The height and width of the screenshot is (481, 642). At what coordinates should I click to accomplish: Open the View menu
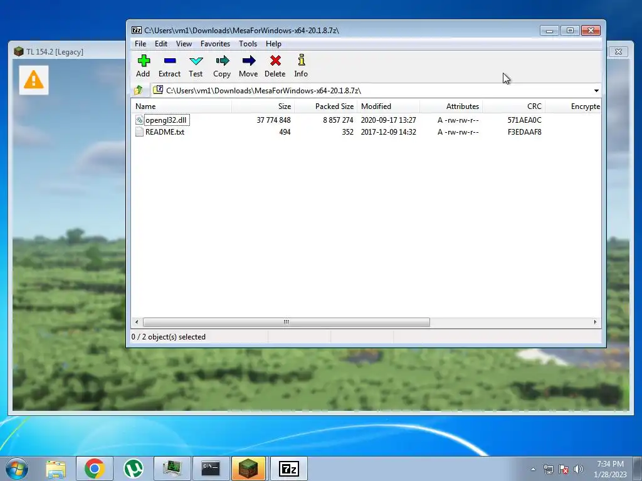[x=184, y=44]
